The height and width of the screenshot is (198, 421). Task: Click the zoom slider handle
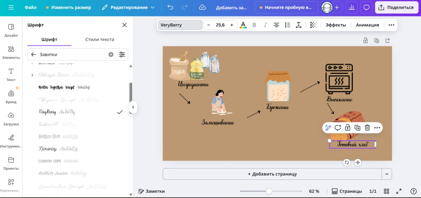coord(269,191)
